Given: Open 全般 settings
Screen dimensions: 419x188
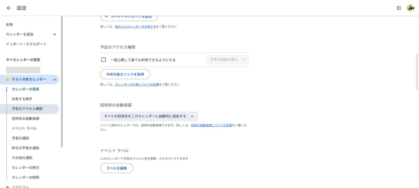Looking at the screenshot, I should pos(9,25).
